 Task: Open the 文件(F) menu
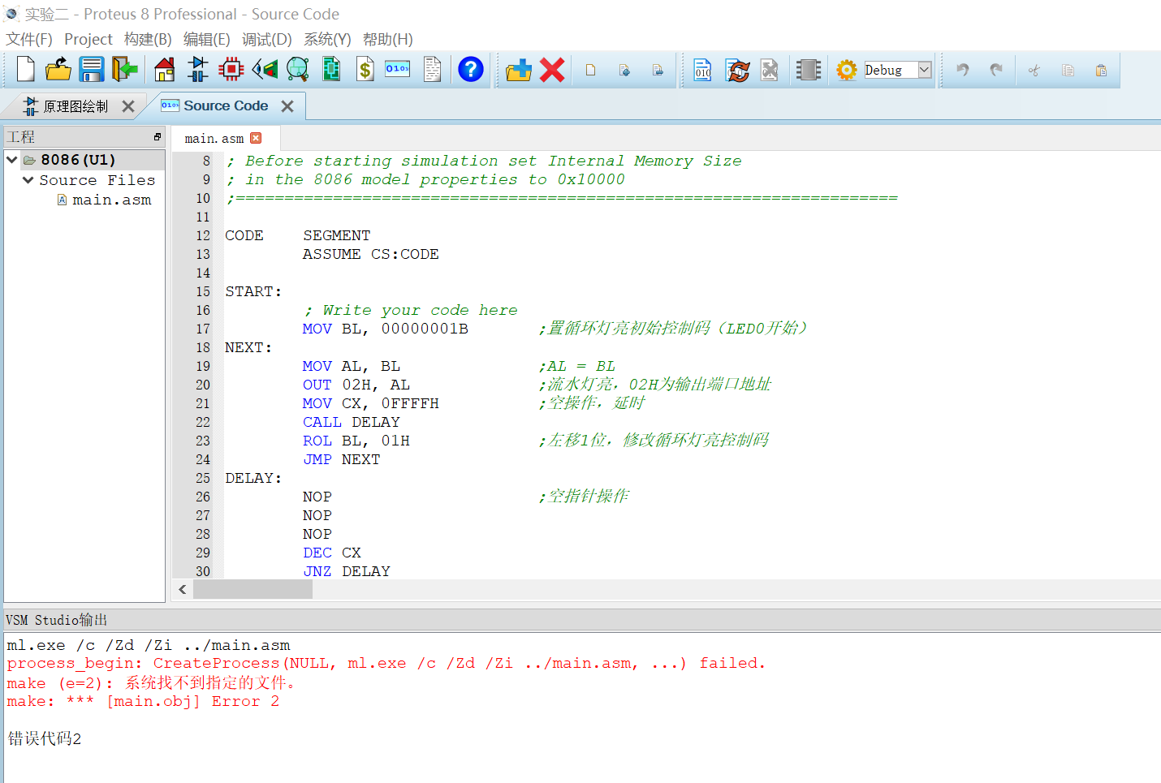pyautogui.click(x=29, y=39)
